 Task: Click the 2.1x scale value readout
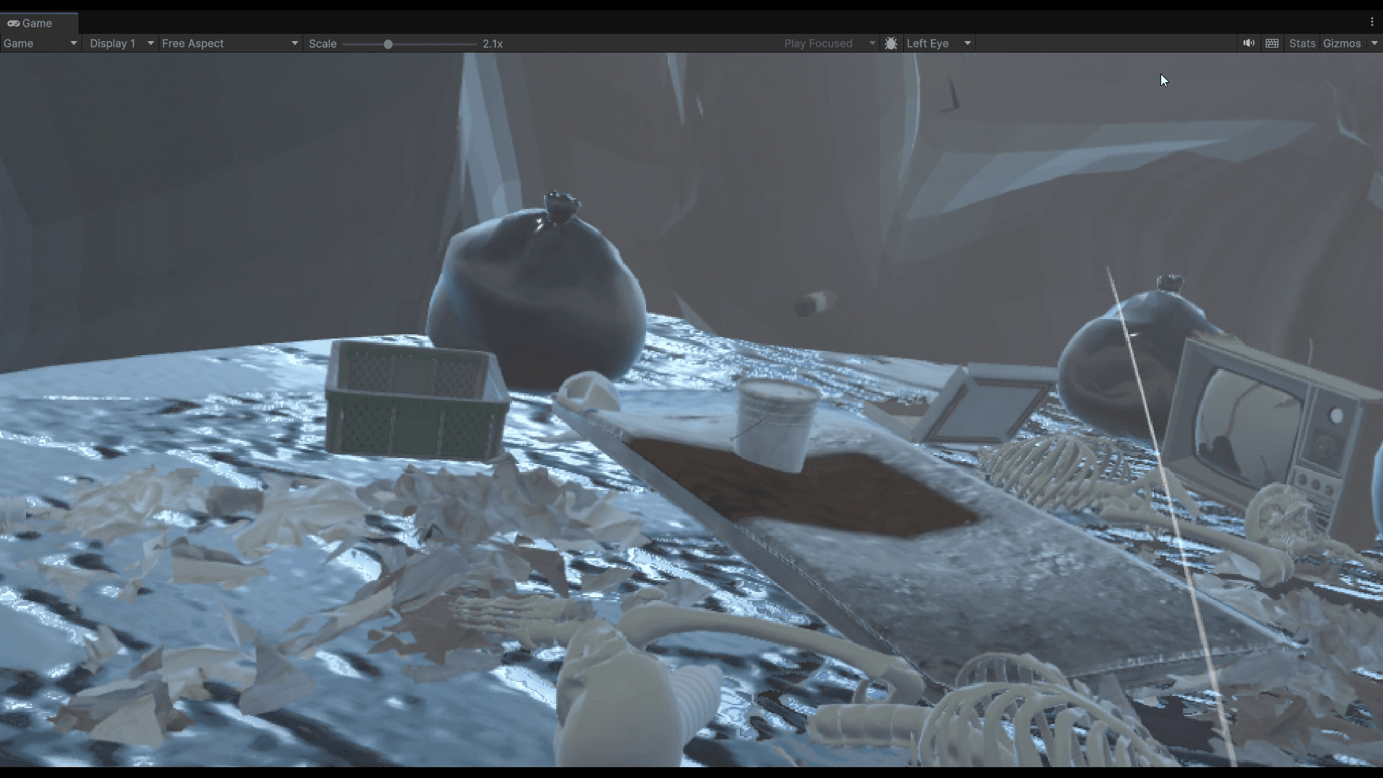493,44
